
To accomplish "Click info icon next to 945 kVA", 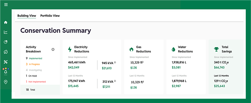I will point(115,63).
